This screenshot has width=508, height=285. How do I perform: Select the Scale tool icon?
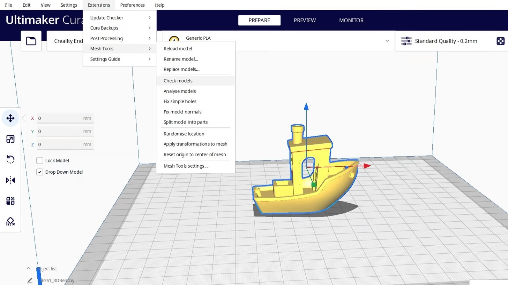pyautogui.click(x=10, y=139)
